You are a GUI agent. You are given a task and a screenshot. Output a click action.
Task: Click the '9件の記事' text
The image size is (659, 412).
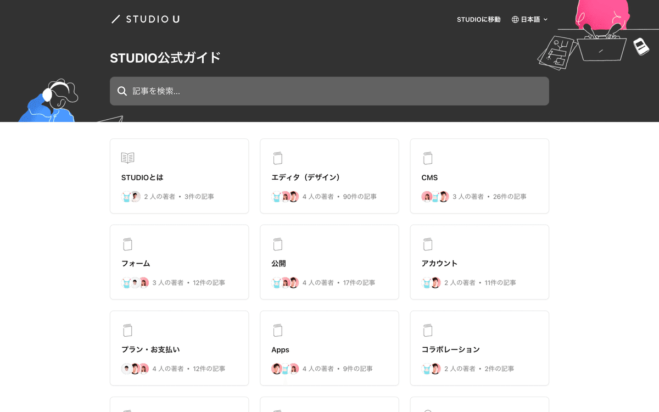pyautogui.click(x=358, y=369)
